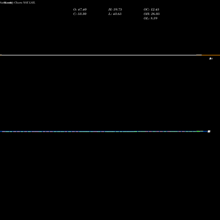220x220 pixels.
Task: Select the 'OC: 12.45' reading
Action: [151, 10]
